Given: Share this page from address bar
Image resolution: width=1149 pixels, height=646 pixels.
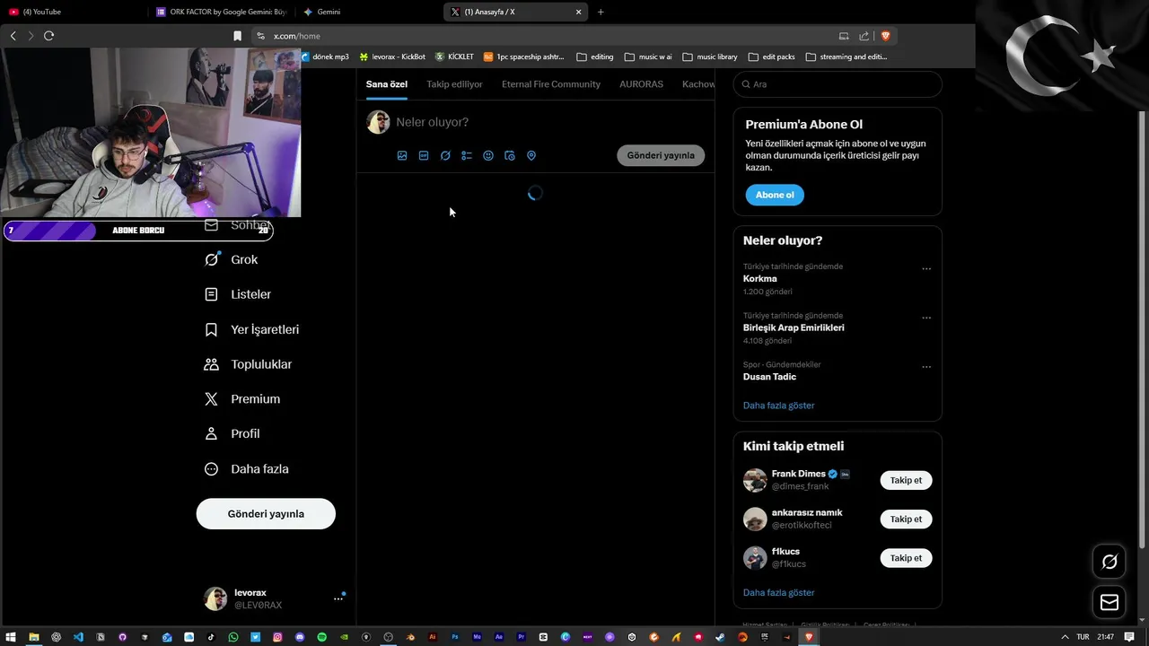Looking at the screenshot, I should pyautogui.click(x=864, y=36).
